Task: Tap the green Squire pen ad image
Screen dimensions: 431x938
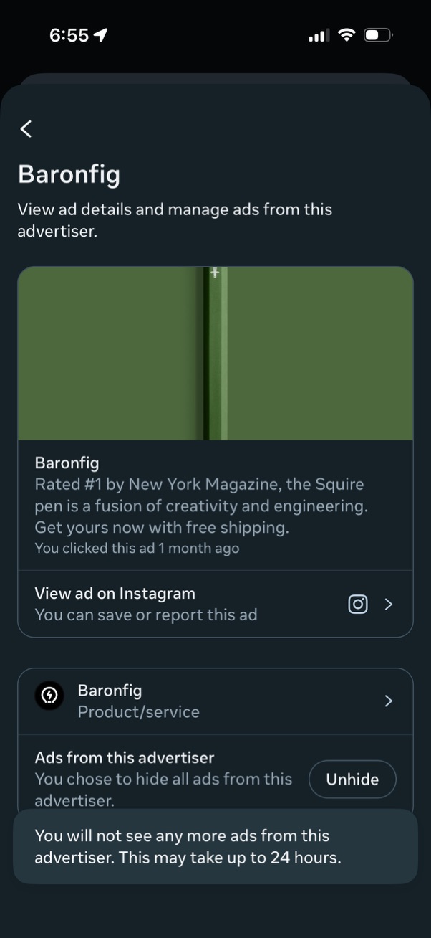Action: 215,352
